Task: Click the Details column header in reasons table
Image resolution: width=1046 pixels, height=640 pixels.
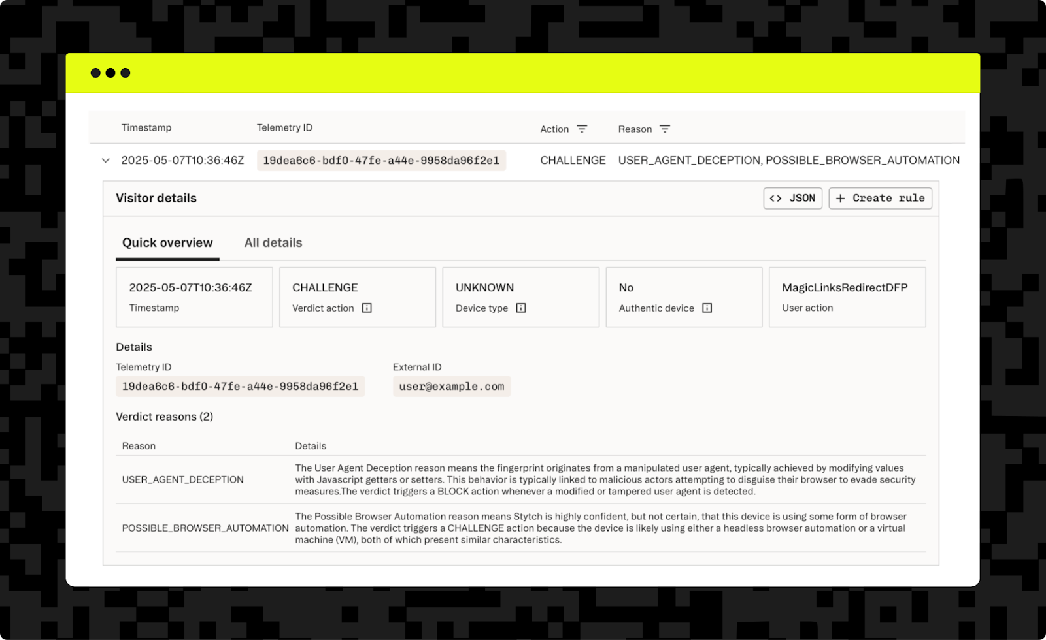Action: 311,446
